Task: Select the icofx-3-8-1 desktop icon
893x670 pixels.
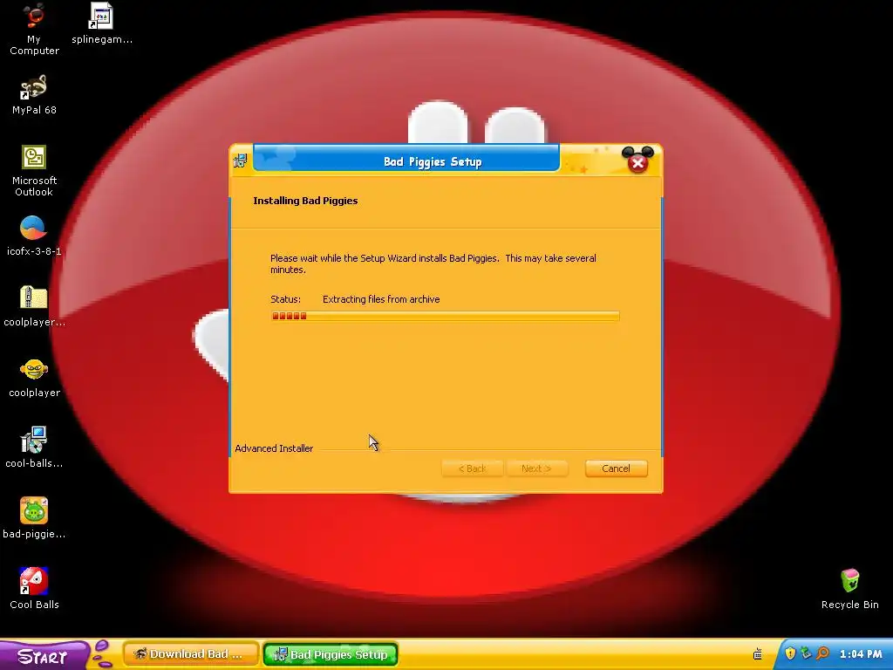Action: 34,236
